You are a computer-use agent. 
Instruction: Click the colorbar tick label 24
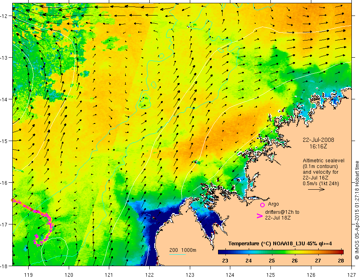tap(248, 261)
